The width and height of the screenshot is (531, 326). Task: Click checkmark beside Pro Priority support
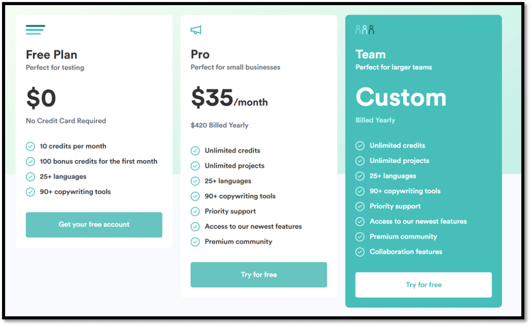[195, 211]
